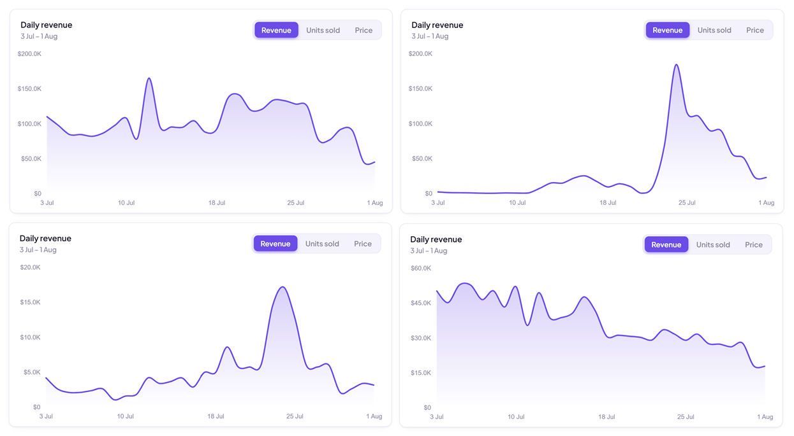
Task: Click "25 Jul" x-axis label in top-right chart
Action: click(687, 203)
